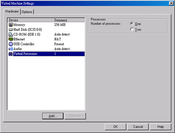
Task: Cancel the Virtual Machine Settings dialog
Action: (x=138, y=127)
